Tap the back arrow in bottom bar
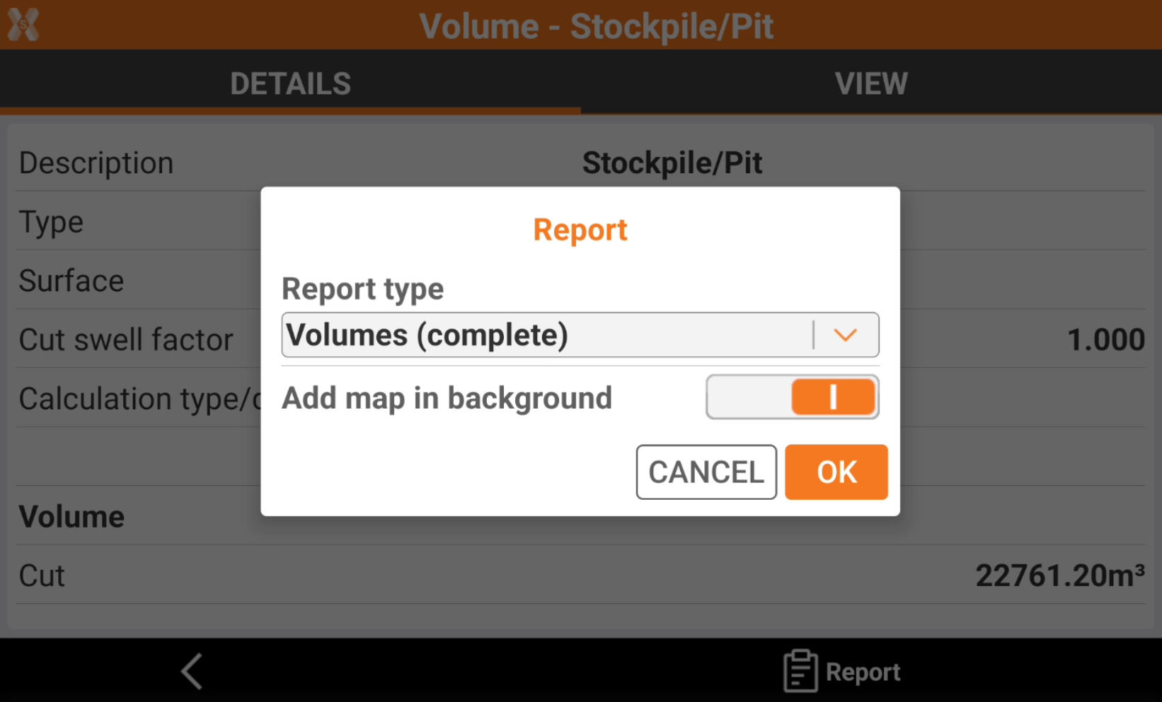The image size is (1162, 702). 192,671
